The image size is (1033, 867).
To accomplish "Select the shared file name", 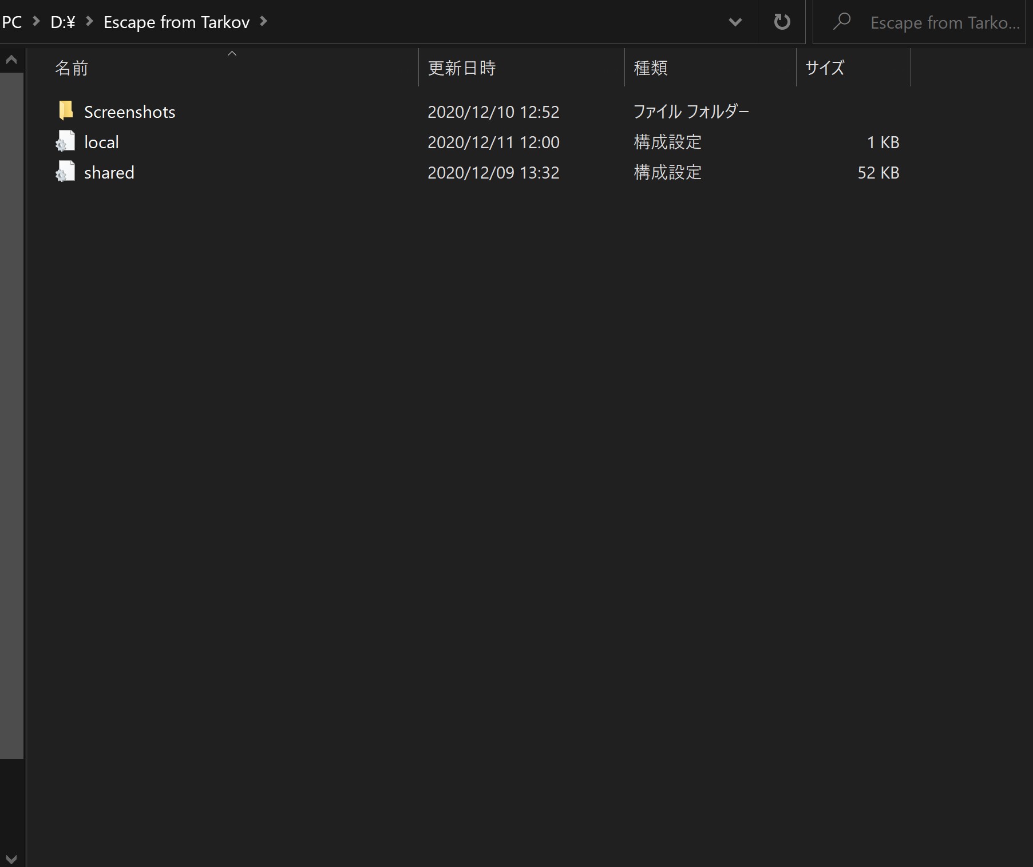I will coord(109,172).
